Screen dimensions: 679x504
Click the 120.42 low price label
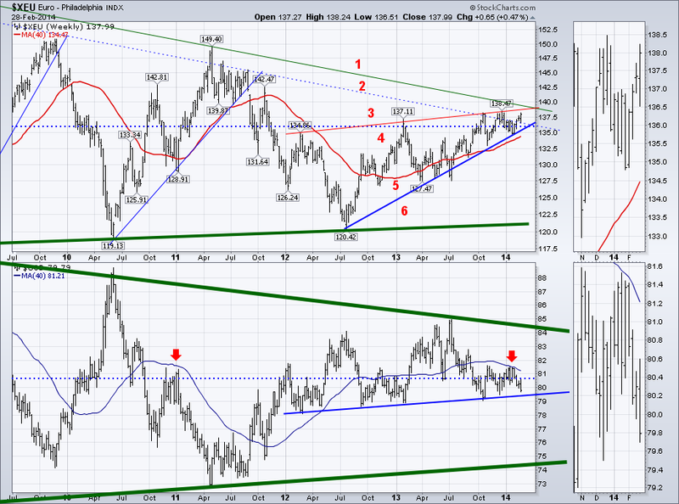click(x=346, y=237)
